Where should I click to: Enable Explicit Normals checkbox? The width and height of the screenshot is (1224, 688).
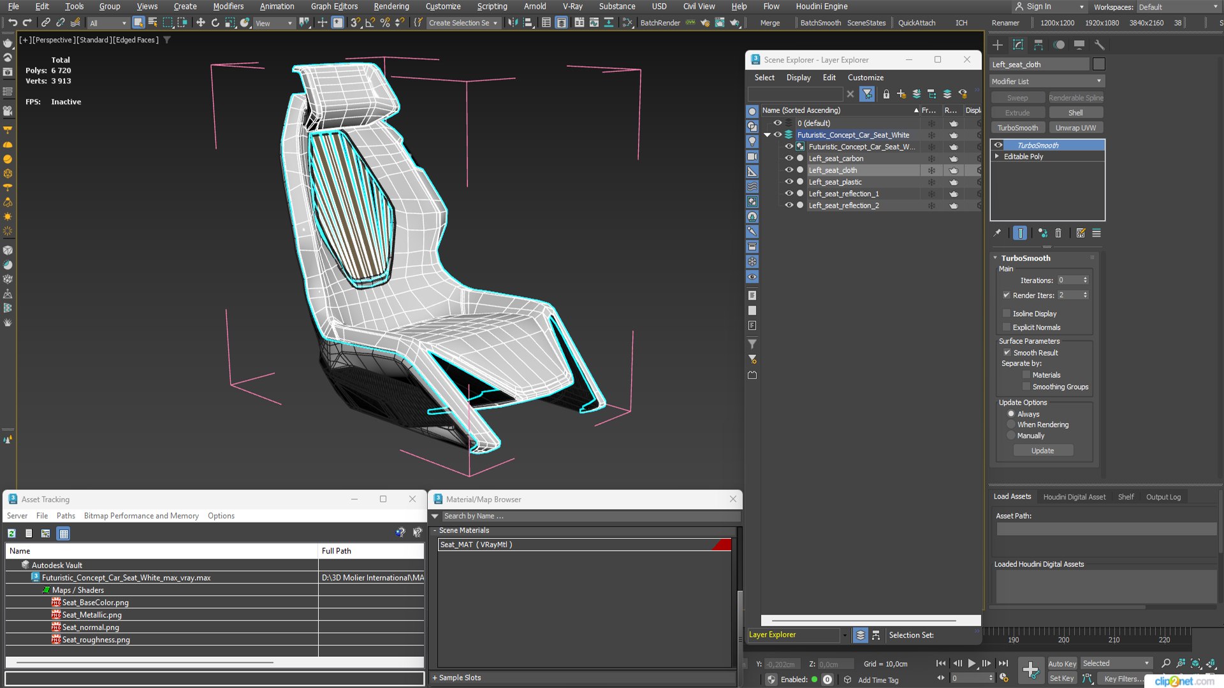click(1007, 327)
